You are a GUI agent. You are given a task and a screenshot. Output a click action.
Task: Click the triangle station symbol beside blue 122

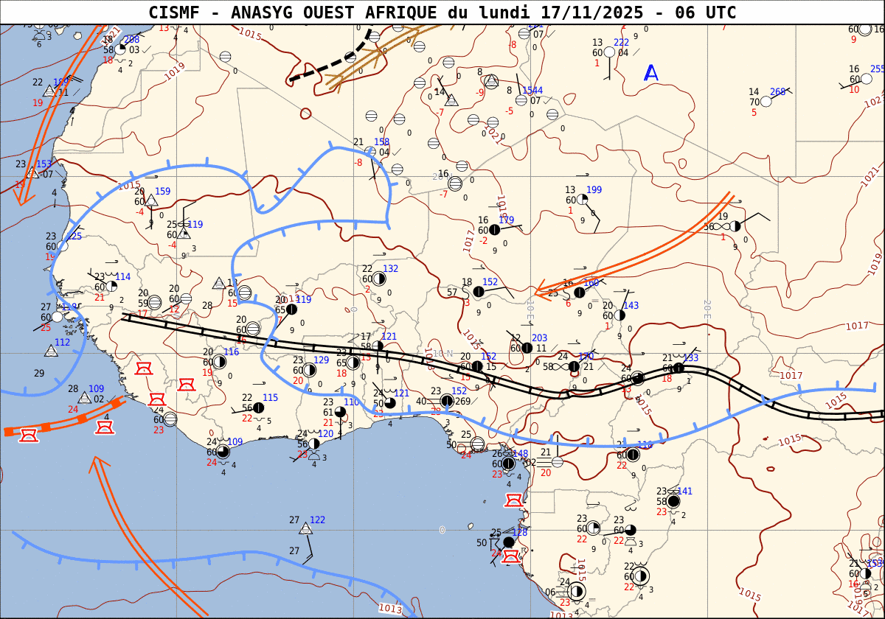[x=305, y=528]
